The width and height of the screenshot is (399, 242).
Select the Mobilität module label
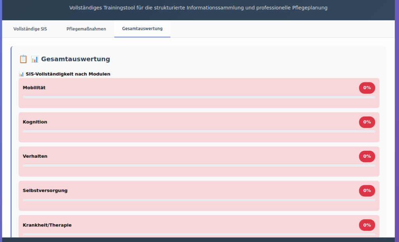point(34,88)
